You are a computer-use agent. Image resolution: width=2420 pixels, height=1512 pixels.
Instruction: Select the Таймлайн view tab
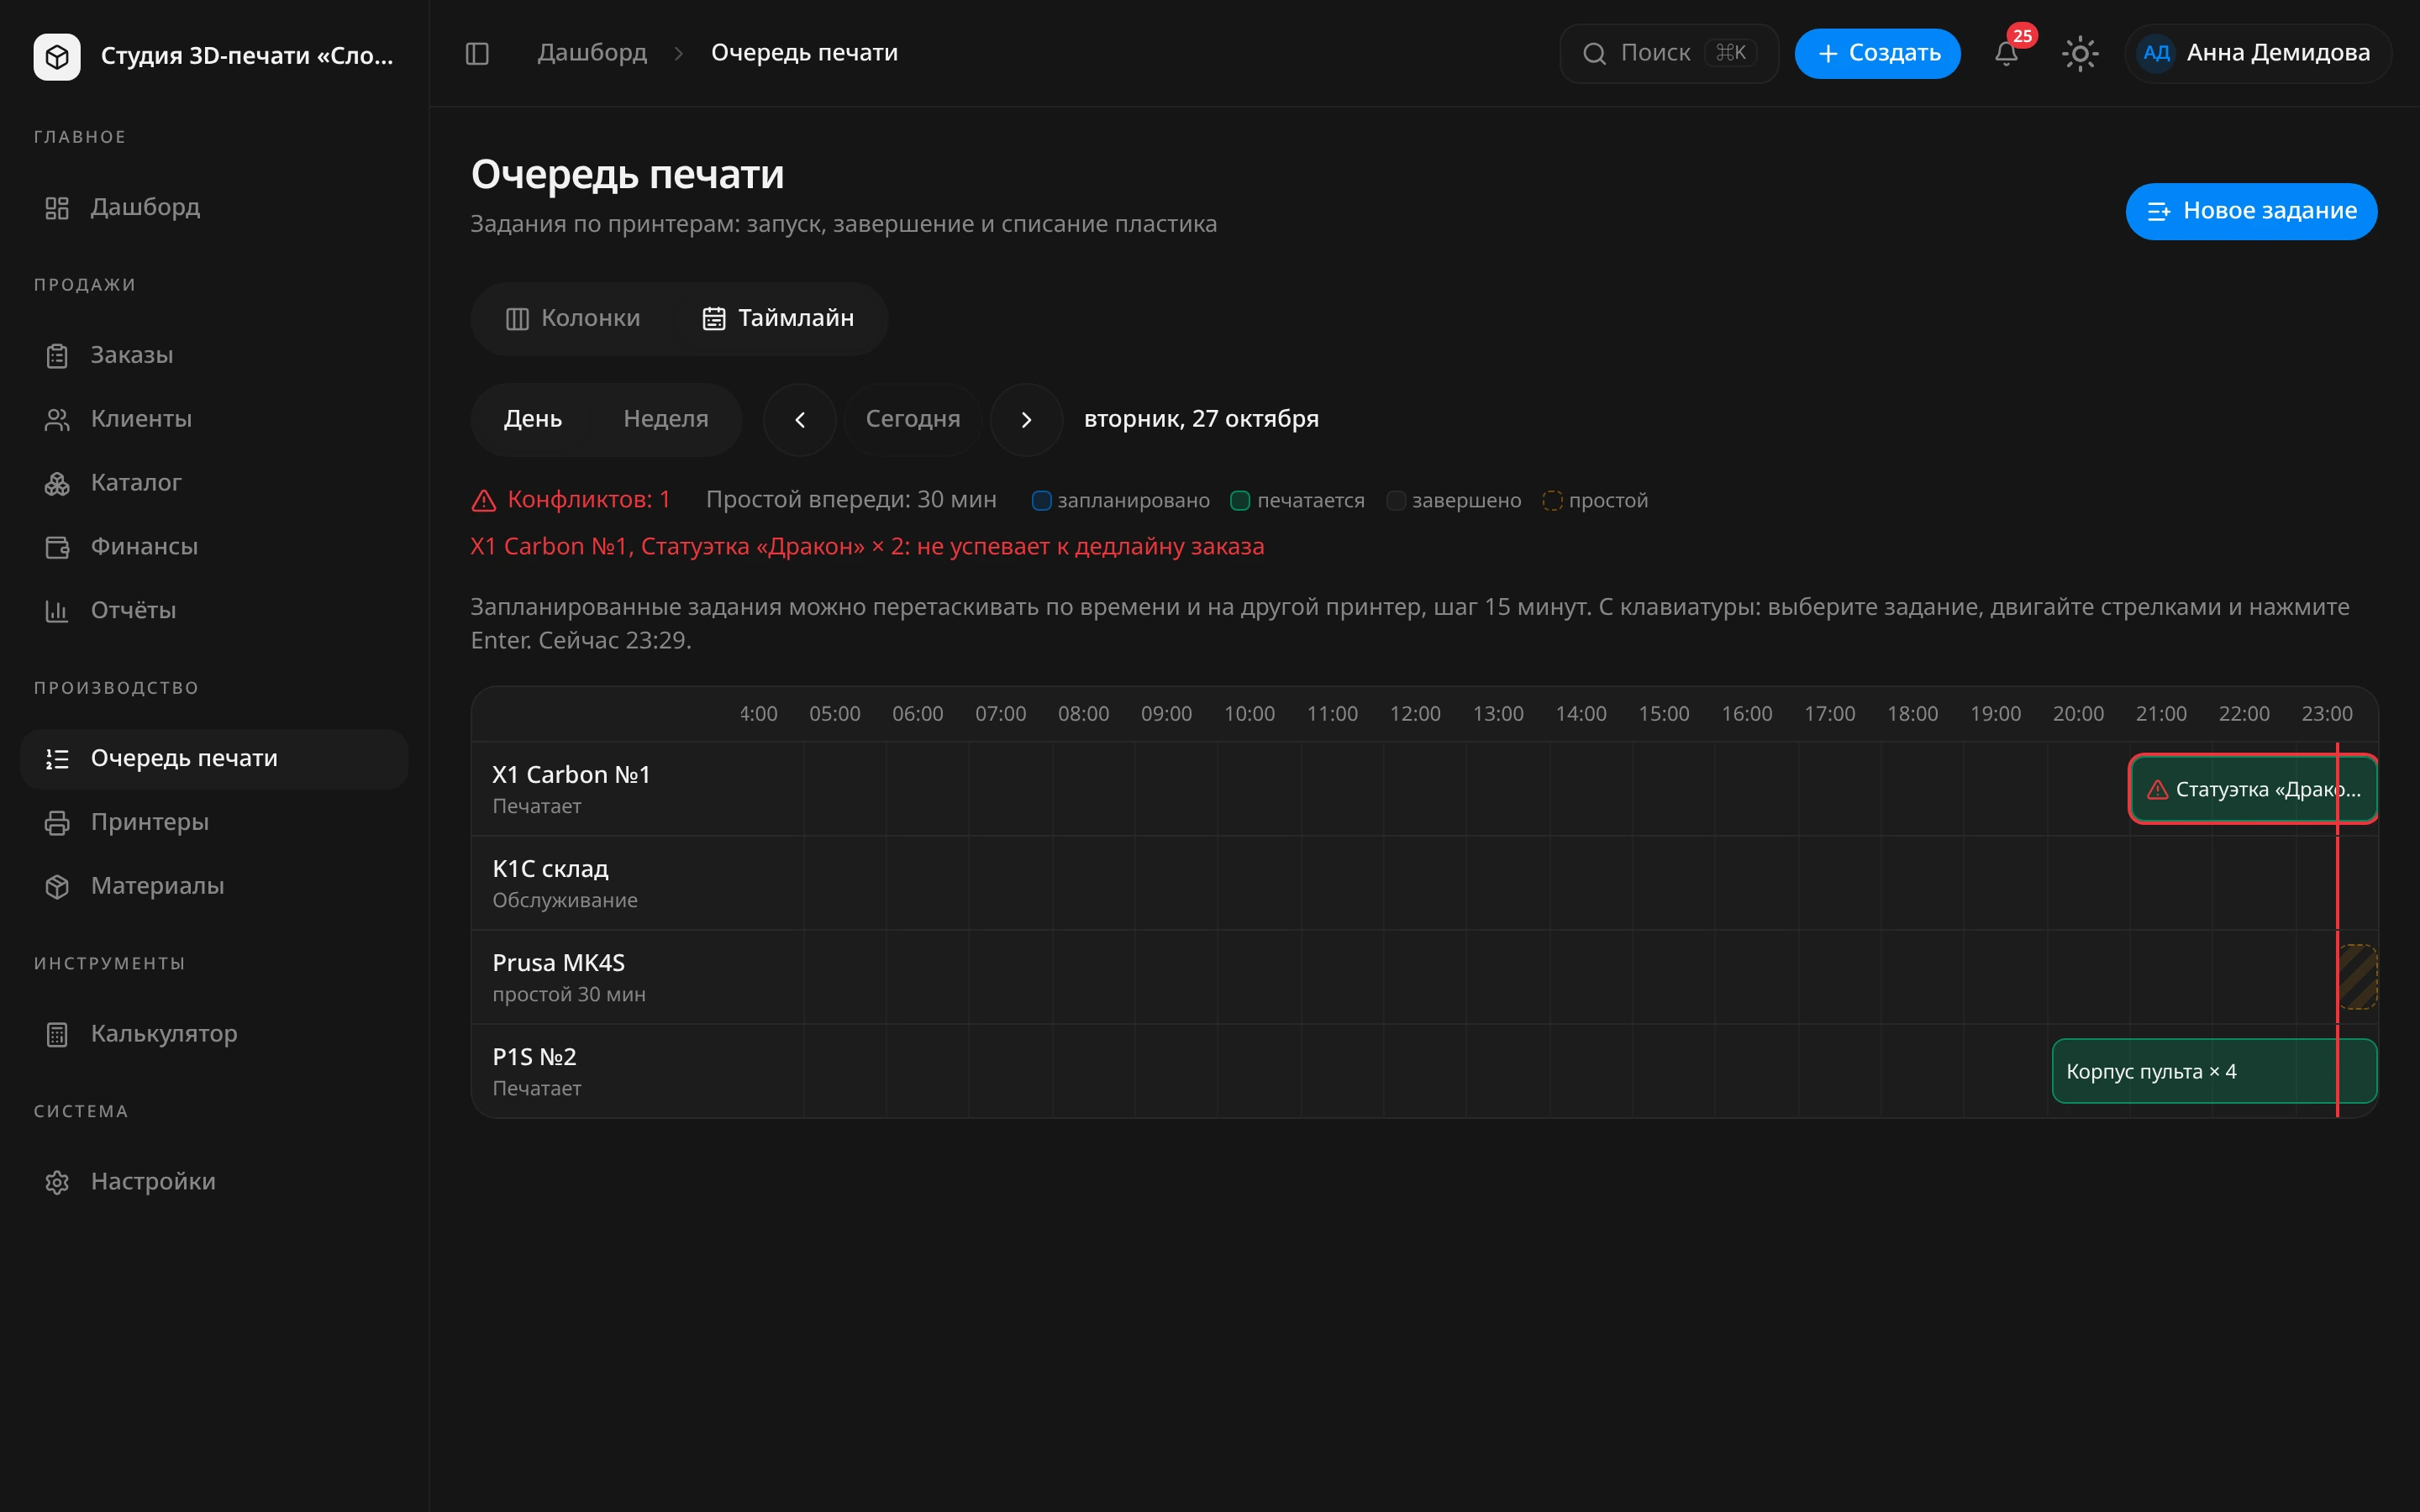(x=778, y=319)
